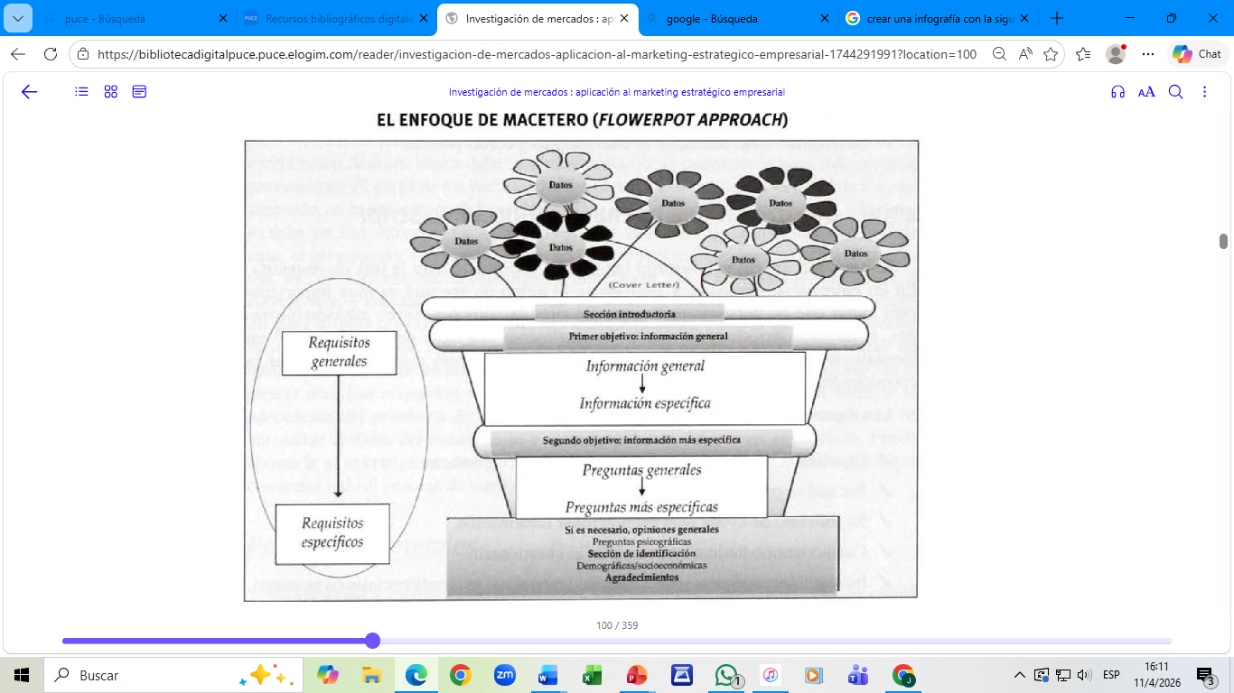
Task: Add page to favorites star icon
Action: (x=1051, y=54)
